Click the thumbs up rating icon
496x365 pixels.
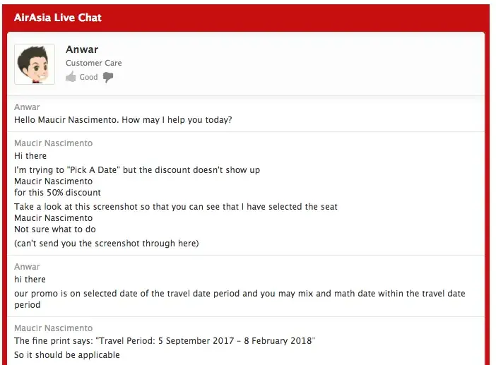pos(71,77)
